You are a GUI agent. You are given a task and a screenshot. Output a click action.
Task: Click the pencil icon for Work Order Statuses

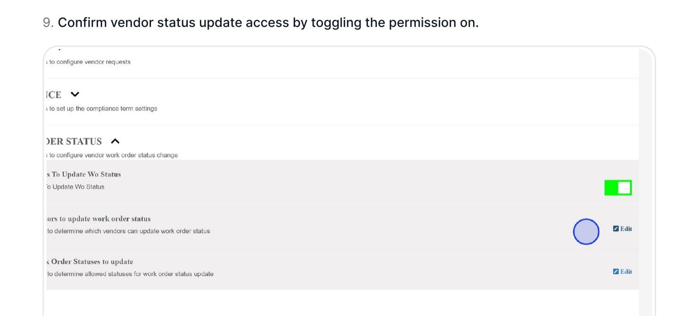coord(616,271)
